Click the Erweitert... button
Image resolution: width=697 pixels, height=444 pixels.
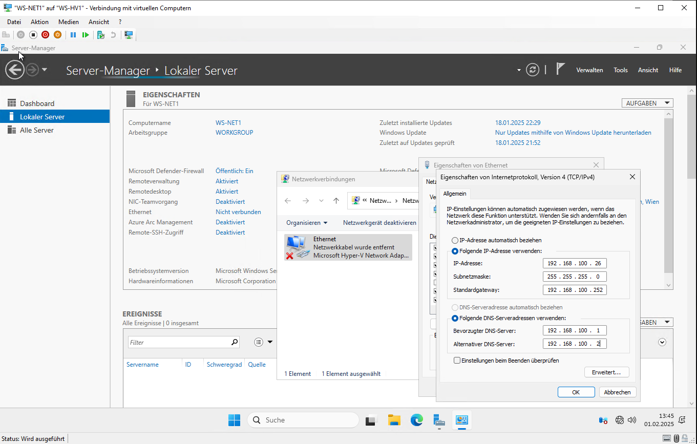(x=606, y=372)
